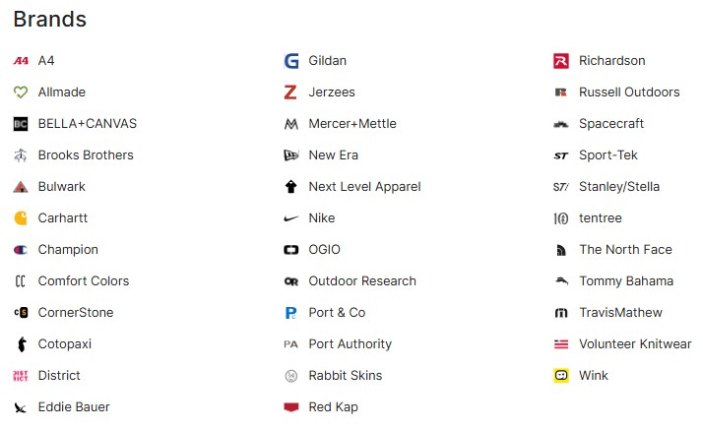
Task: Click the Champion logo icon
Action: click(x=21, y=250)
